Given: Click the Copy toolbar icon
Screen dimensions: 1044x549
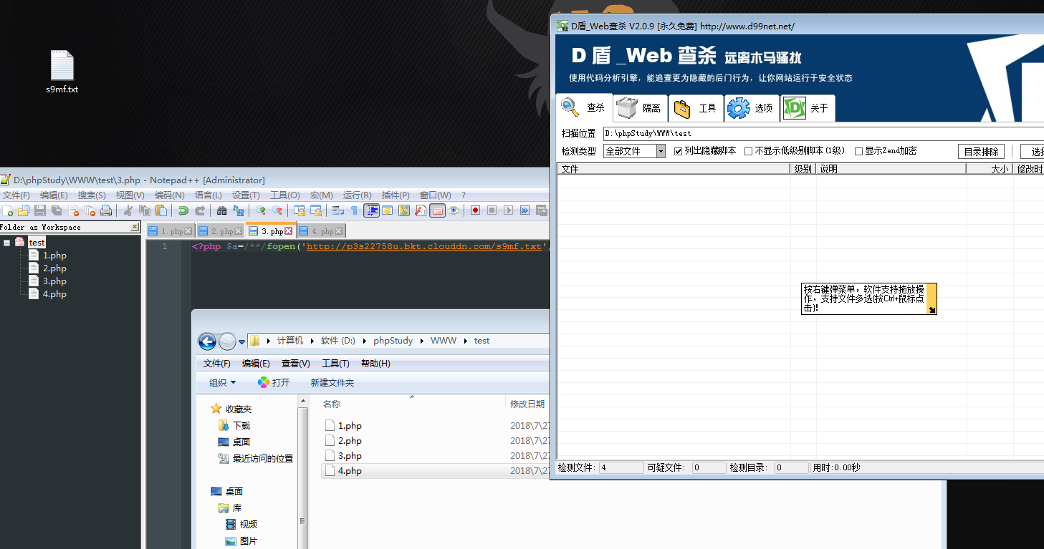Looking at the screenshot, I should [x=145, y=210].
